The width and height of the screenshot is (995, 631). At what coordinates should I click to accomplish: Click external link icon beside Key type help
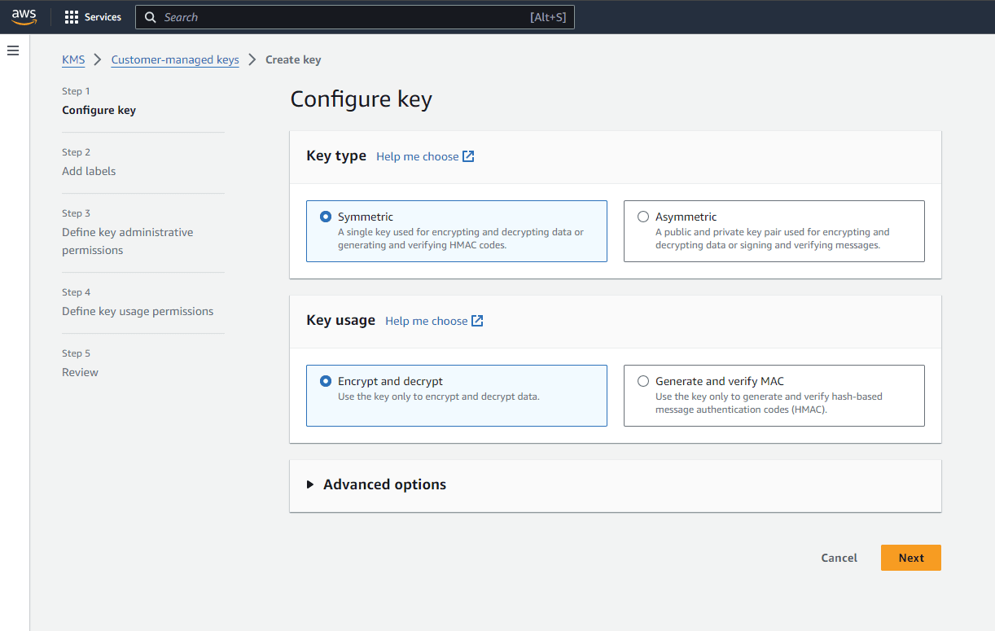[x=468, y=156]
